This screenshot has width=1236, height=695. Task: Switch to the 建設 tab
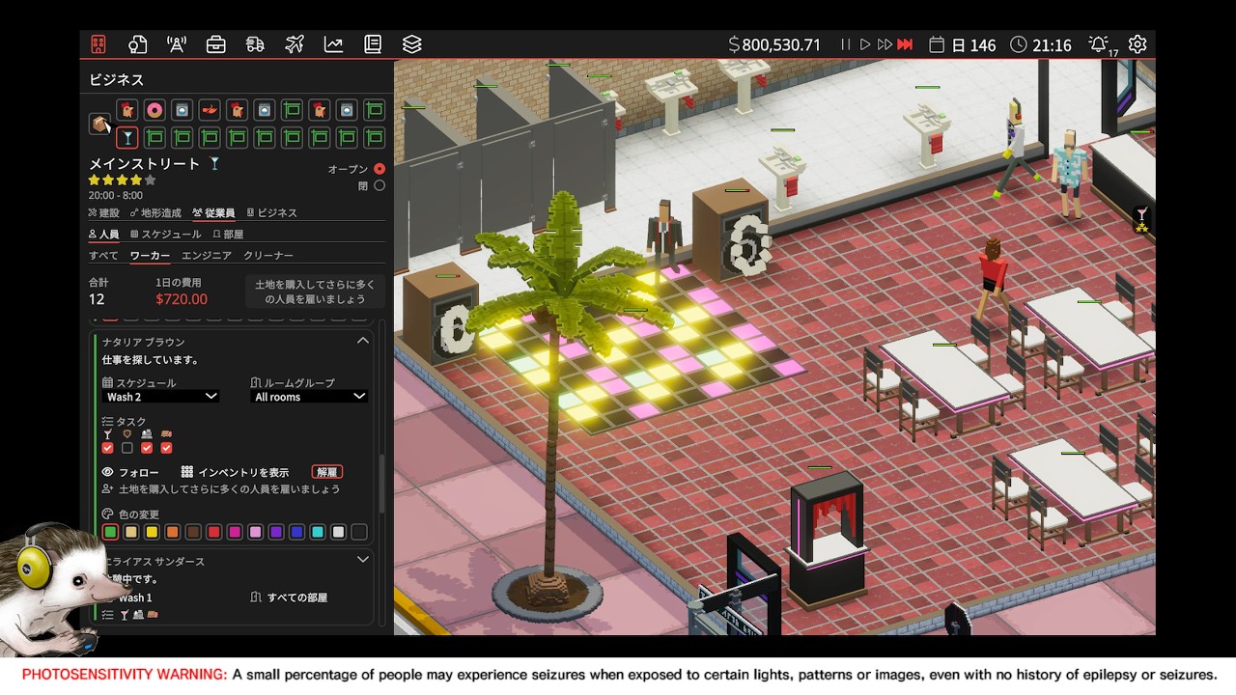point(104,213)
